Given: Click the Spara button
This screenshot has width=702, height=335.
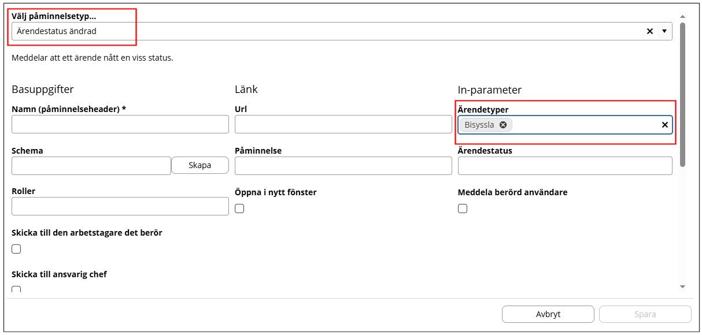Looking at the screenshot, I should pos(645,315).
